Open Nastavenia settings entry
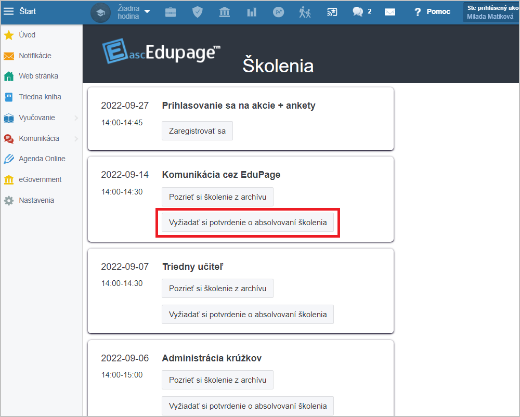 pyautogui.click(x=36, y=200)
